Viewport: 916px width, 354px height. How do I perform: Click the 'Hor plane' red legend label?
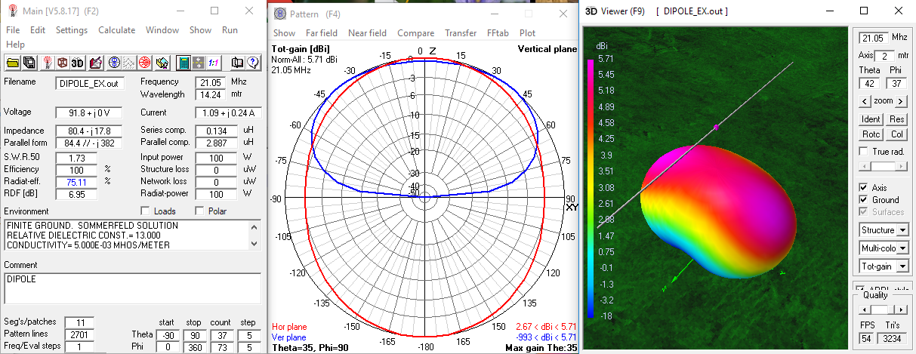288,328
